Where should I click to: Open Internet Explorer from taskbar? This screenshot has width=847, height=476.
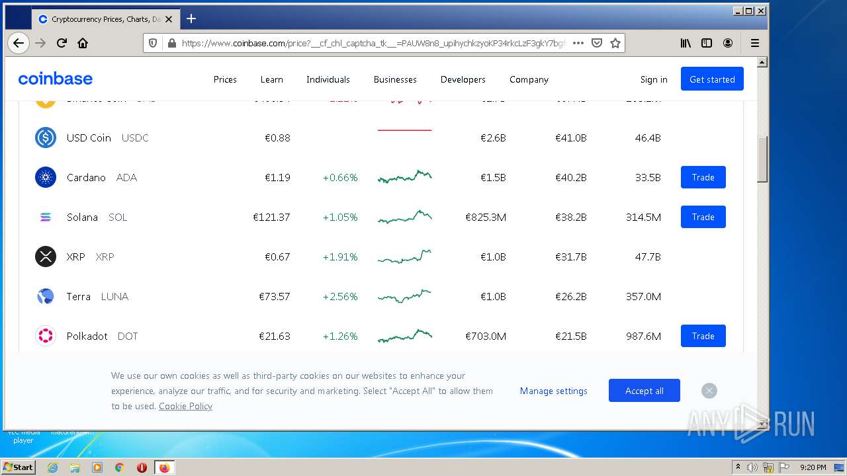tap(52, 467)
